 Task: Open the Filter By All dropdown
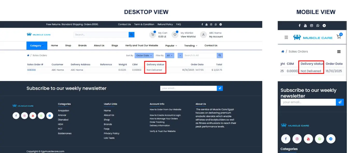point(170,55)
